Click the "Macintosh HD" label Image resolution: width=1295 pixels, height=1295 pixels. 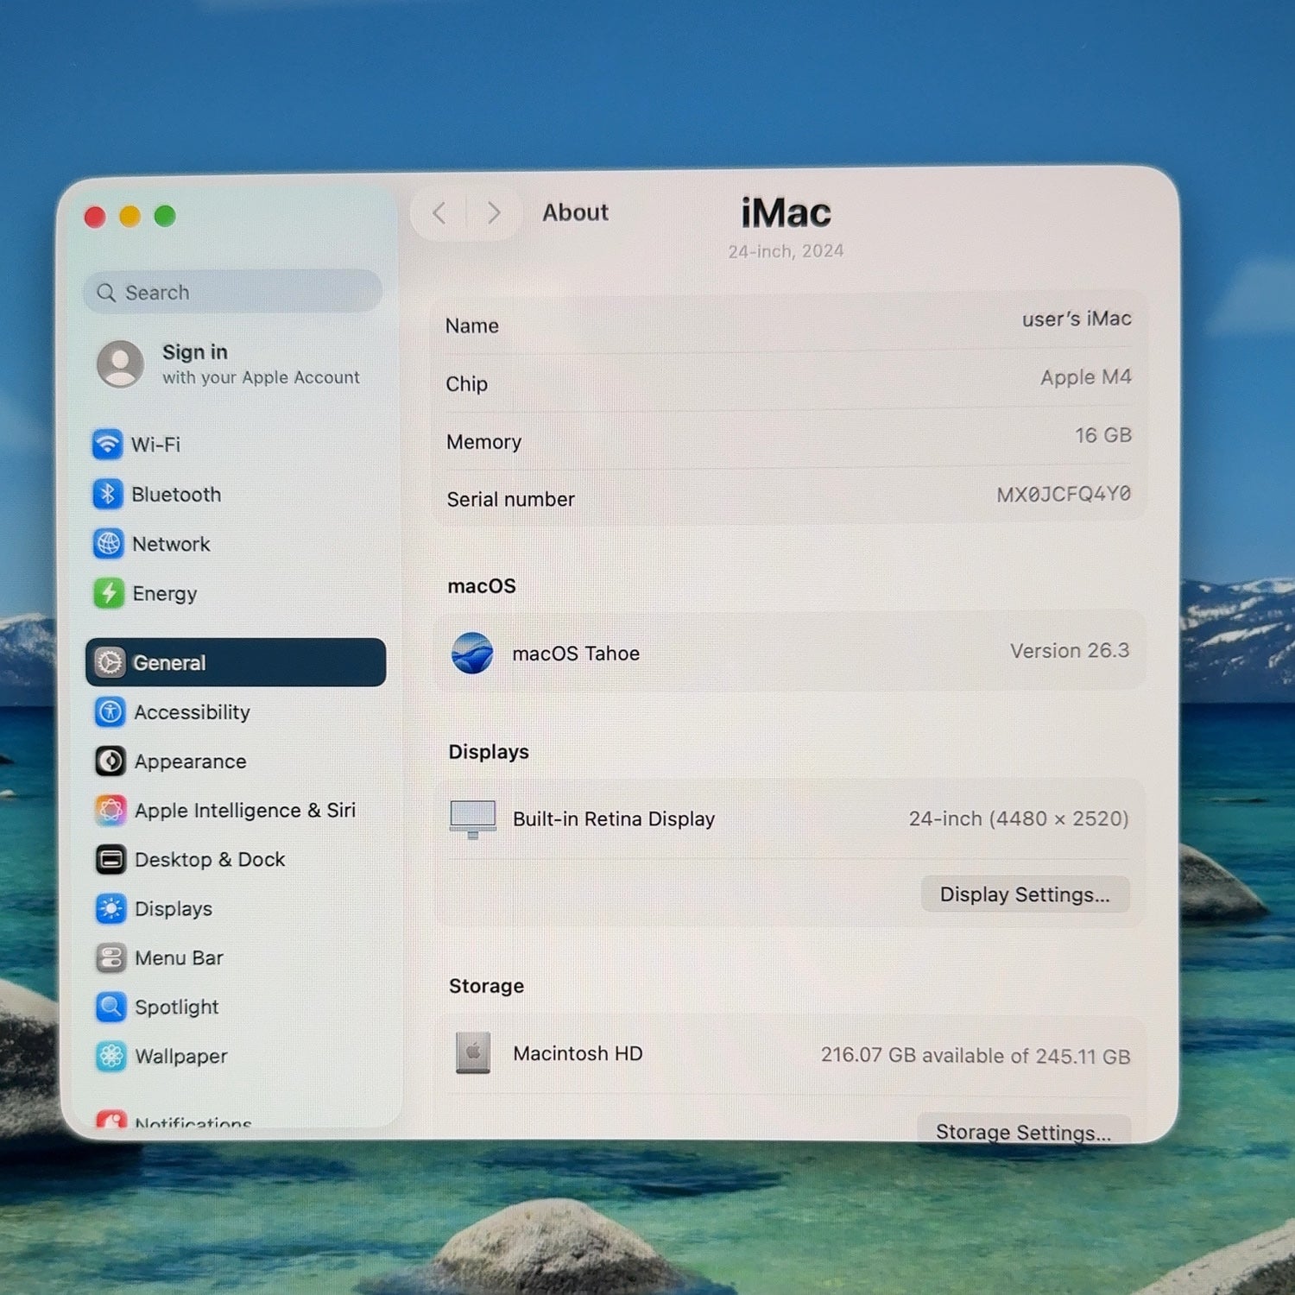[578, 1053]
